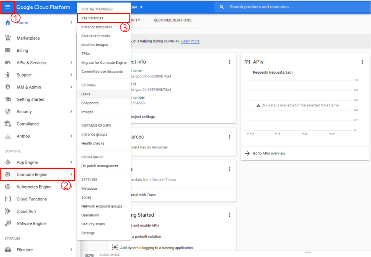Click the Compute Engine chip icon

[8, 175]
